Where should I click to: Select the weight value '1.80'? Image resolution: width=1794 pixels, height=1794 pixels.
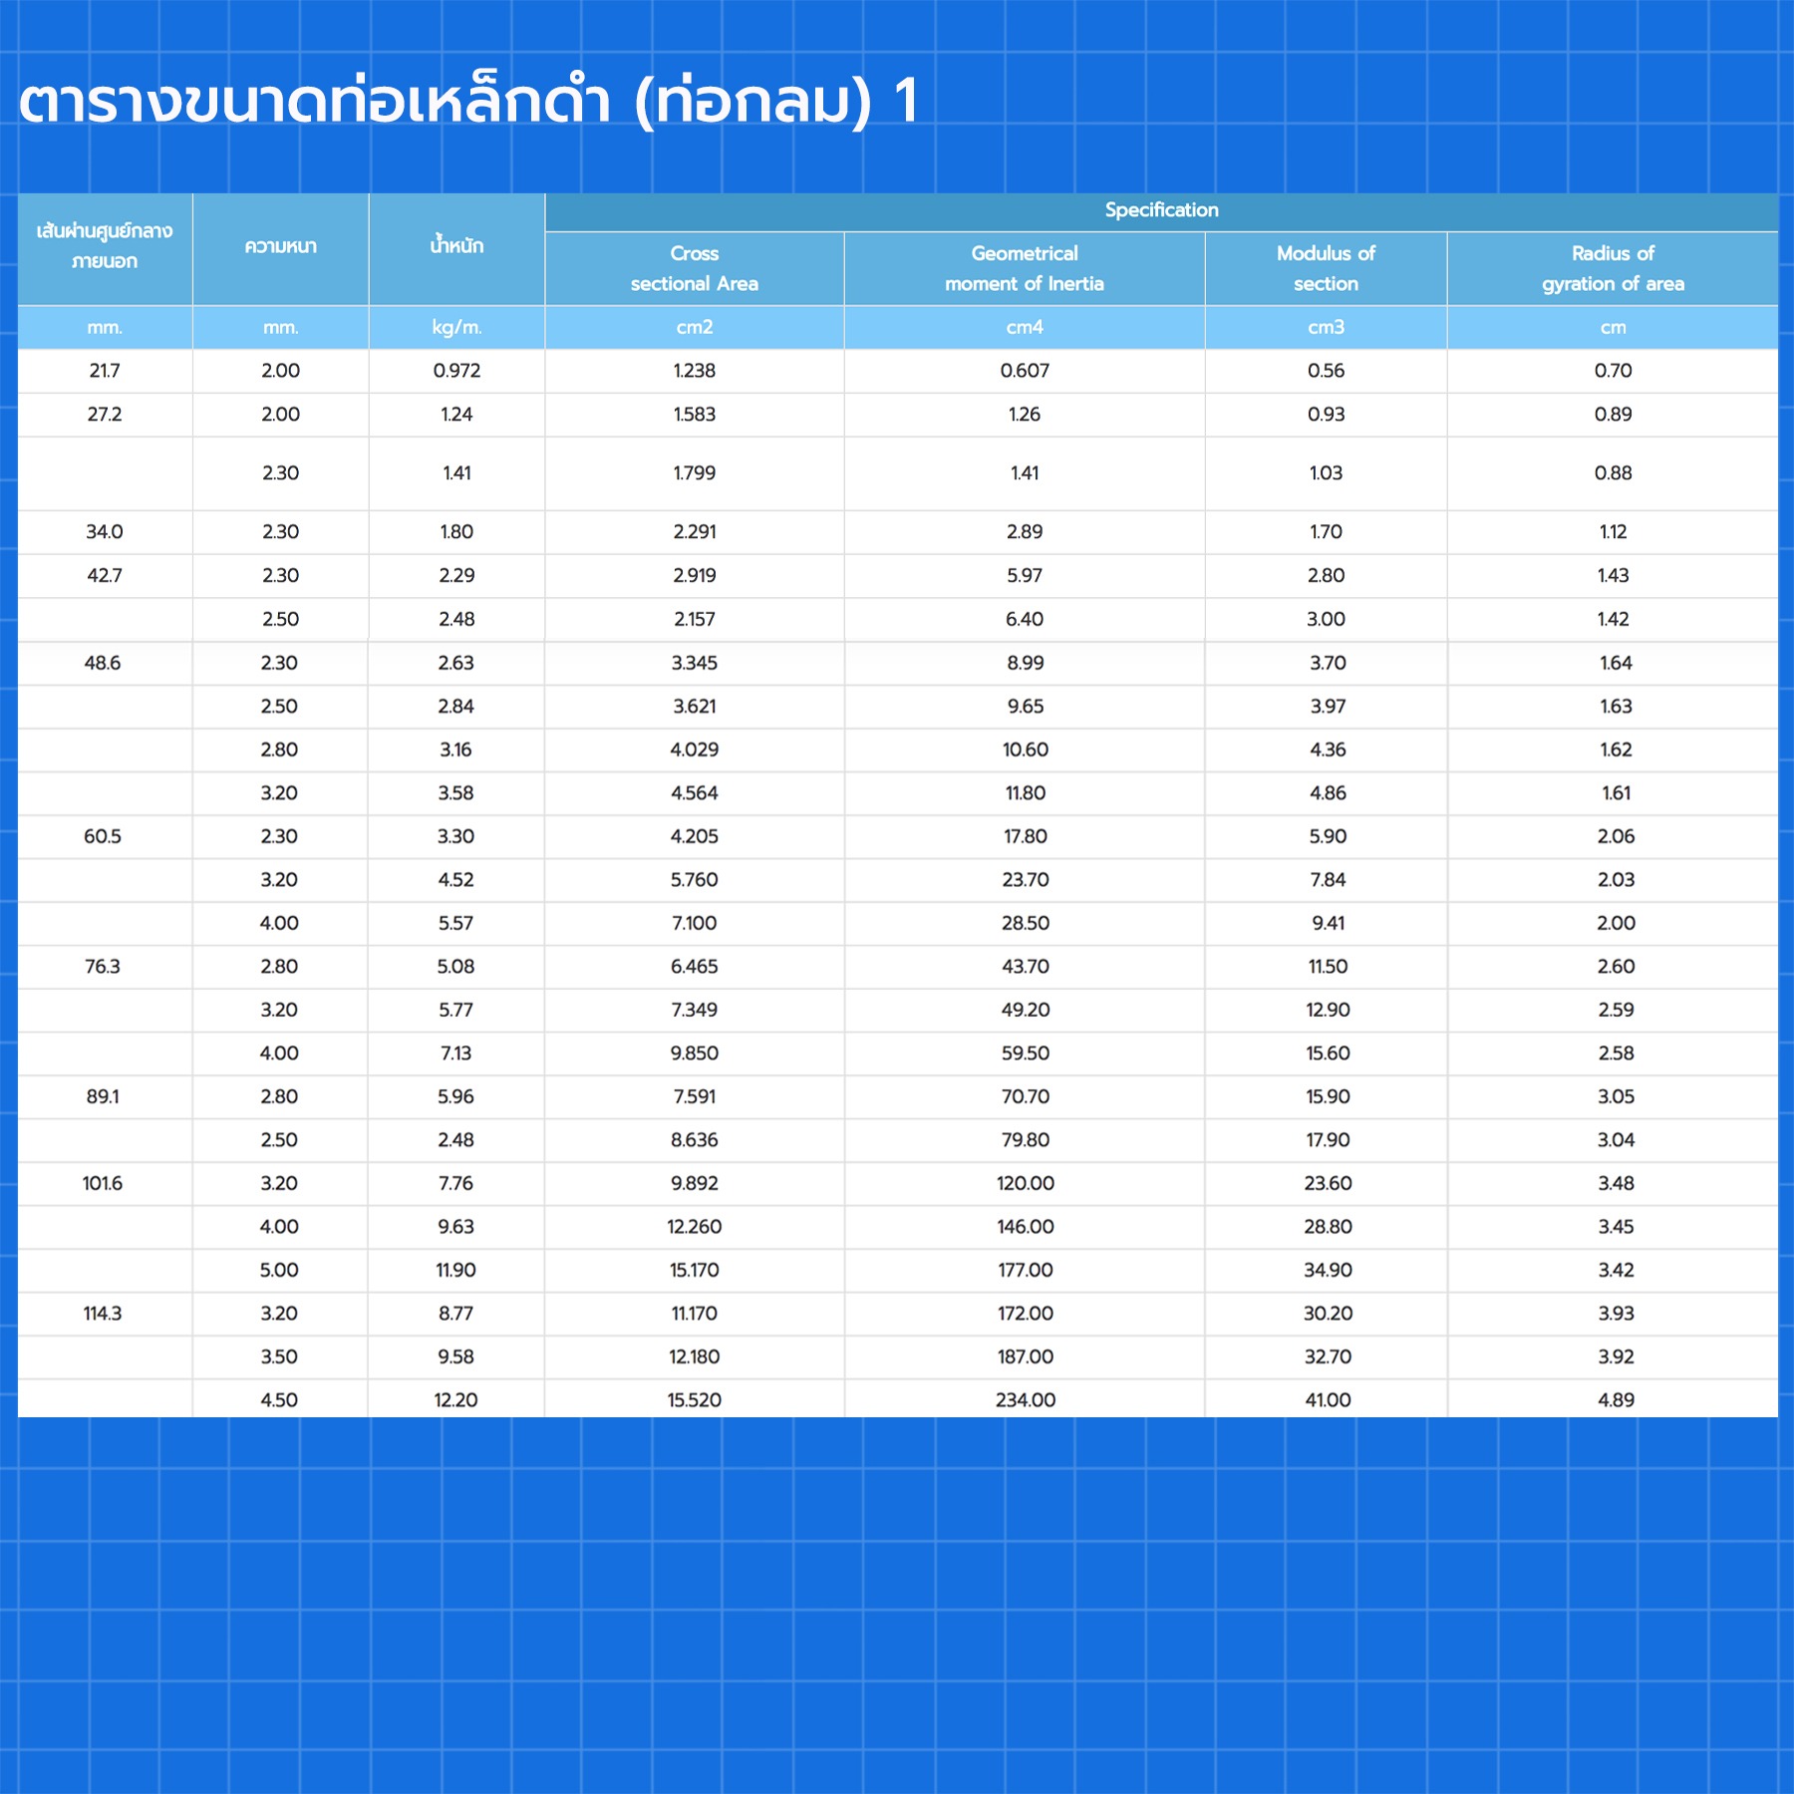tap(456, 532)
